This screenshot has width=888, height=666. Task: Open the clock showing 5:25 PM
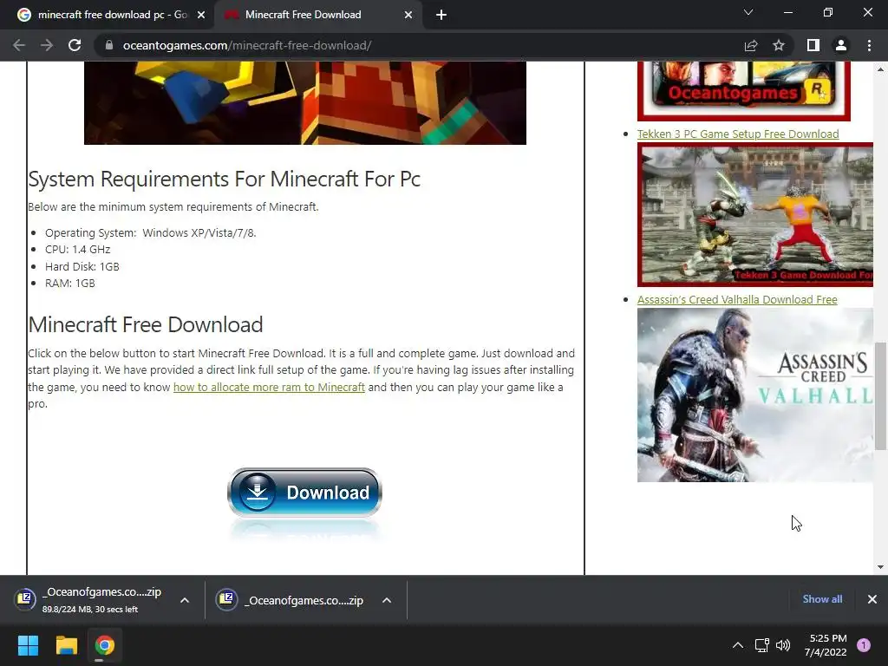click(826, 645)
